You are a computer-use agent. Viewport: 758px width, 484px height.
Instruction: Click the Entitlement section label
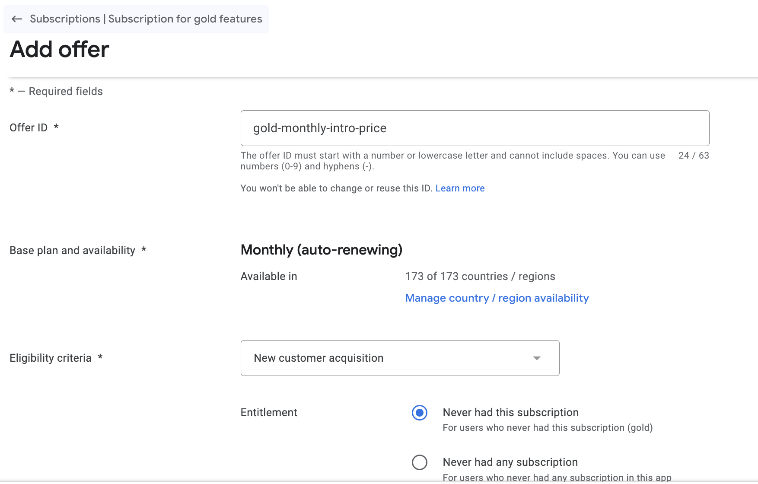(x=268, y=413)
